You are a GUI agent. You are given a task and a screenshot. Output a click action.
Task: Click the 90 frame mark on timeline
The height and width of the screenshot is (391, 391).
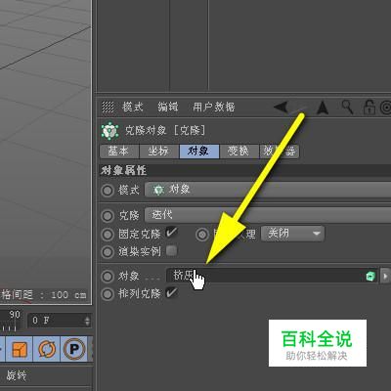point(15,315)
